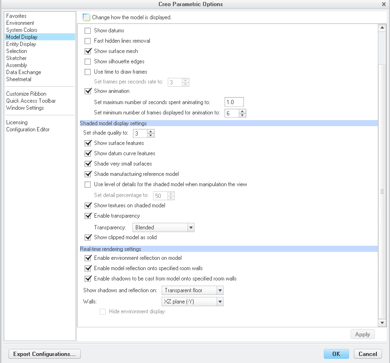Open Favorites category

[x=16, y=16]
